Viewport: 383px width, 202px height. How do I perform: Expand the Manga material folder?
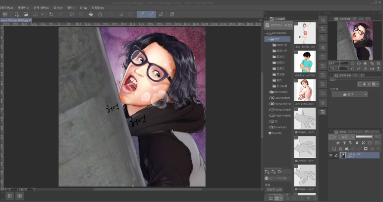(270, 110)
